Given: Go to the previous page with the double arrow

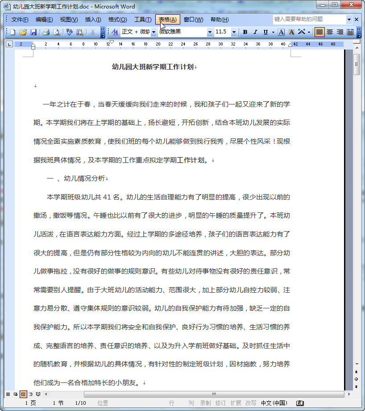Looking at the screenshot, I should 356,372.
